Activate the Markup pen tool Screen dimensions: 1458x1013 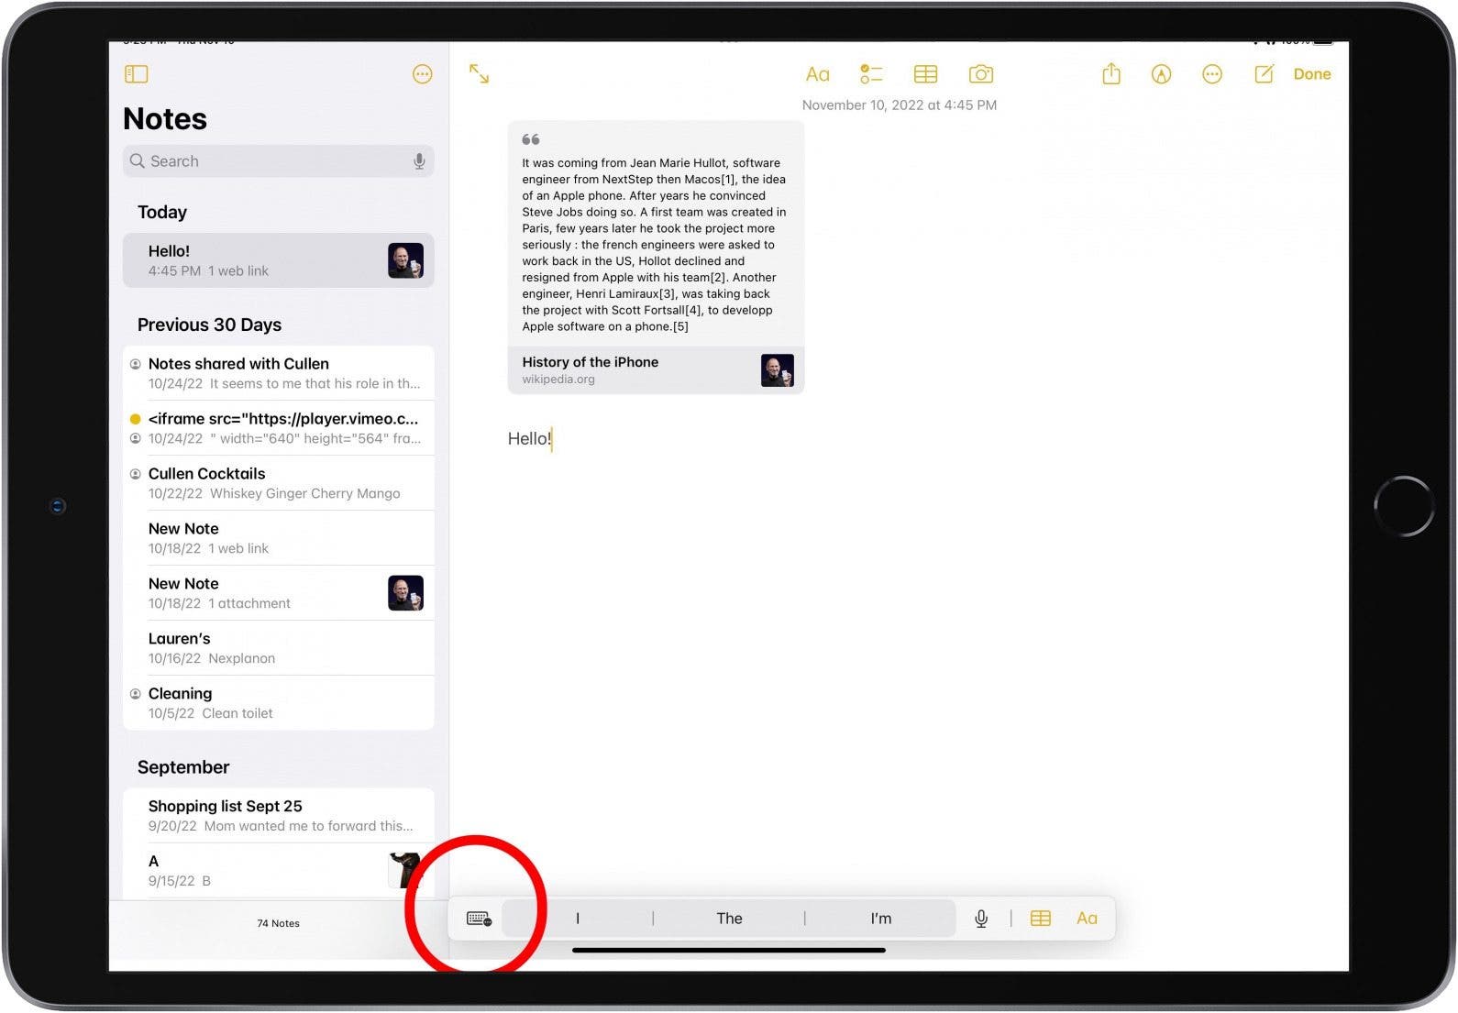coord(1161,74)
